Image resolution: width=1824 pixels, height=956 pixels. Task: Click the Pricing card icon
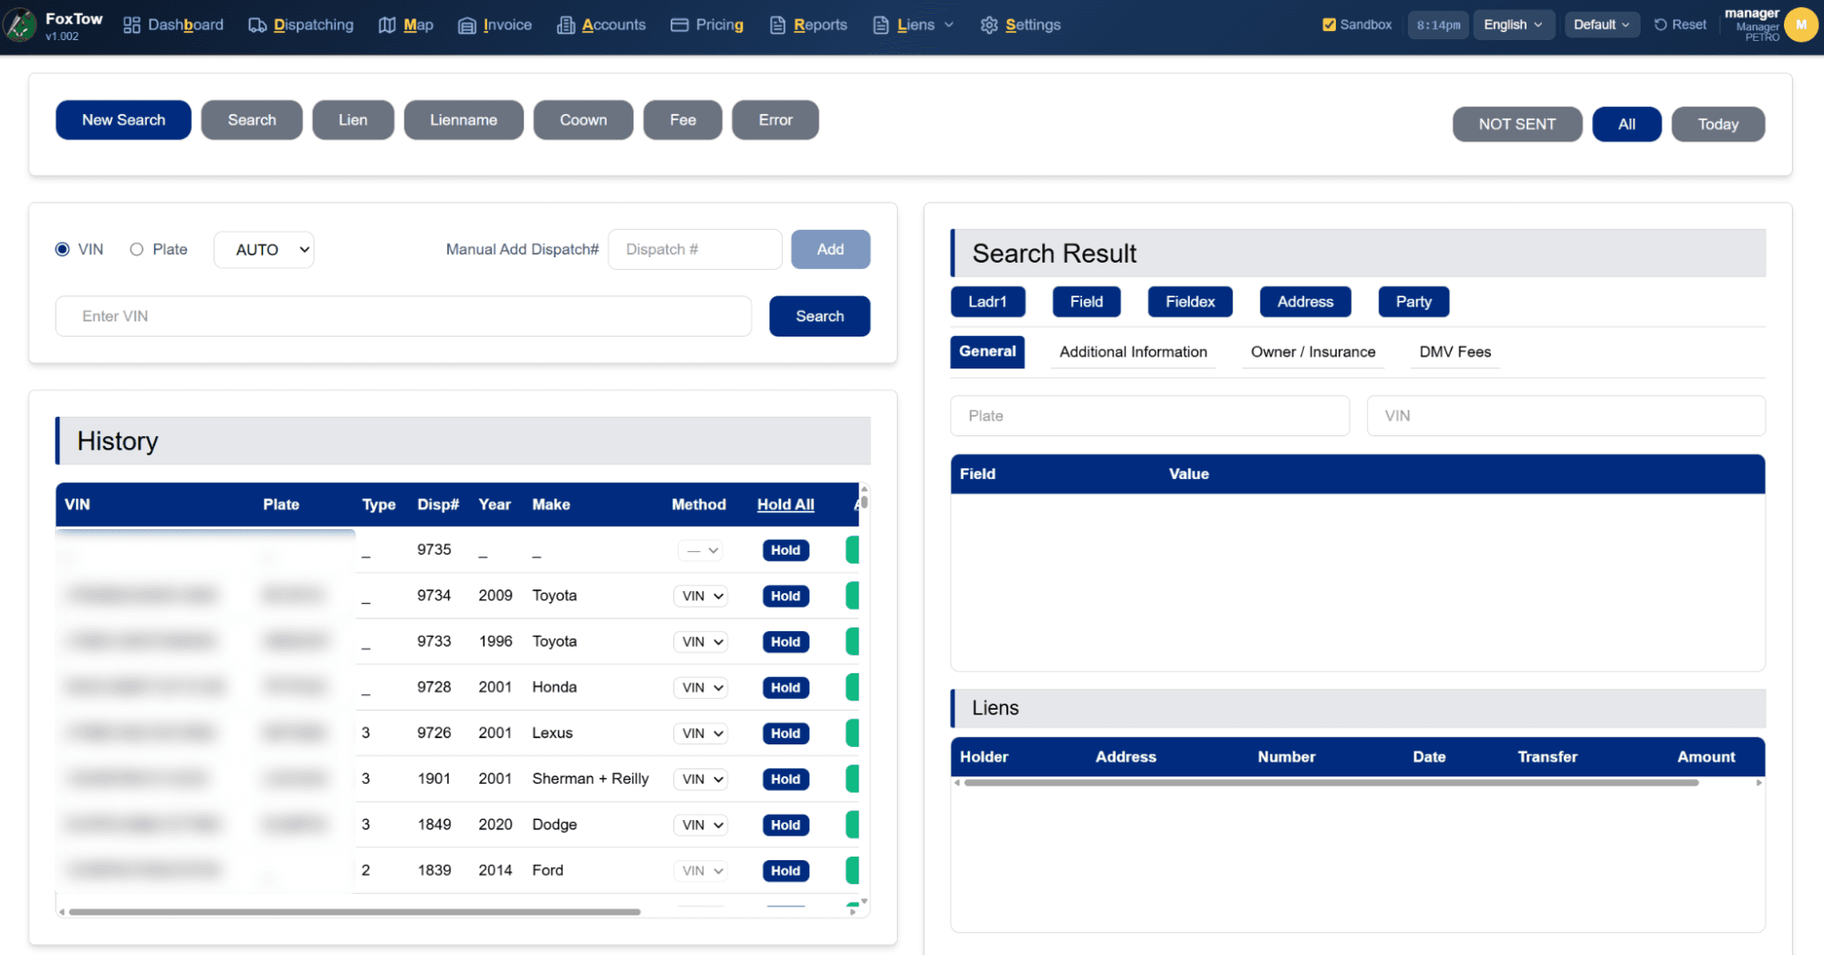(680, 26)
